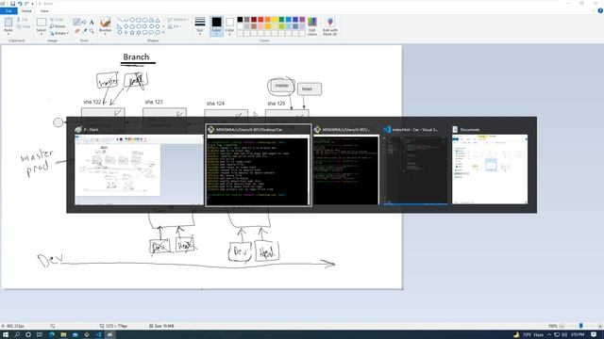Expand the Paste dropdown arrow
This screenshot has width=604, height=339.
point(8,34)
